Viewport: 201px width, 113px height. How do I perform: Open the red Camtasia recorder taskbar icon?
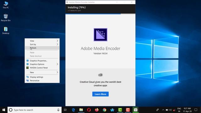coord(128,110)
